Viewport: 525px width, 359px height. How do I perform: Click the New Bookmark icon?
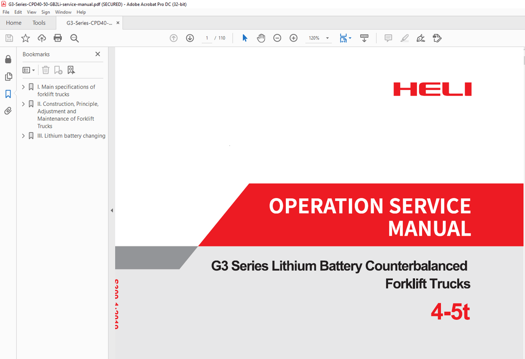58,70
